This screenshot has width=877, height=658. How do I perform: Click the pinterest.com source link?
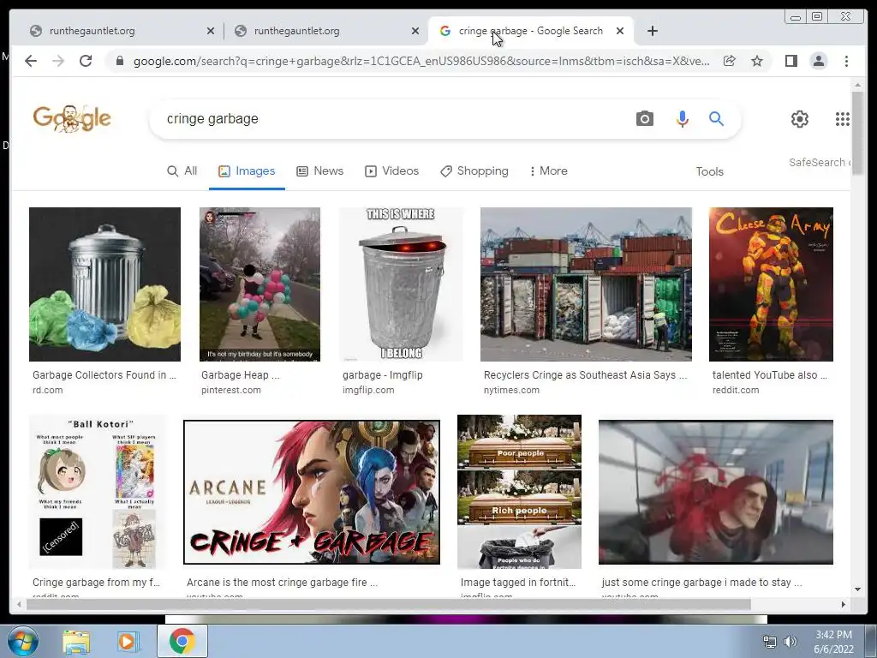tap(231, 390)
